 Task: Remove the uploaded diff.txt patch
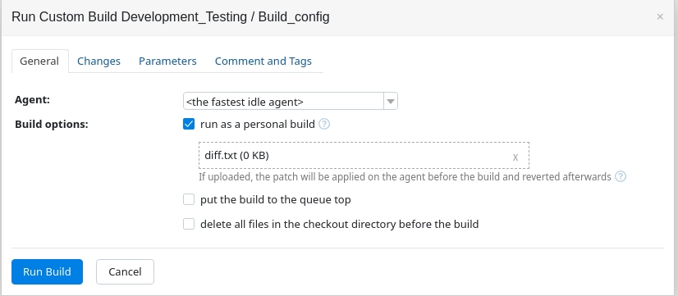point(515,157)
